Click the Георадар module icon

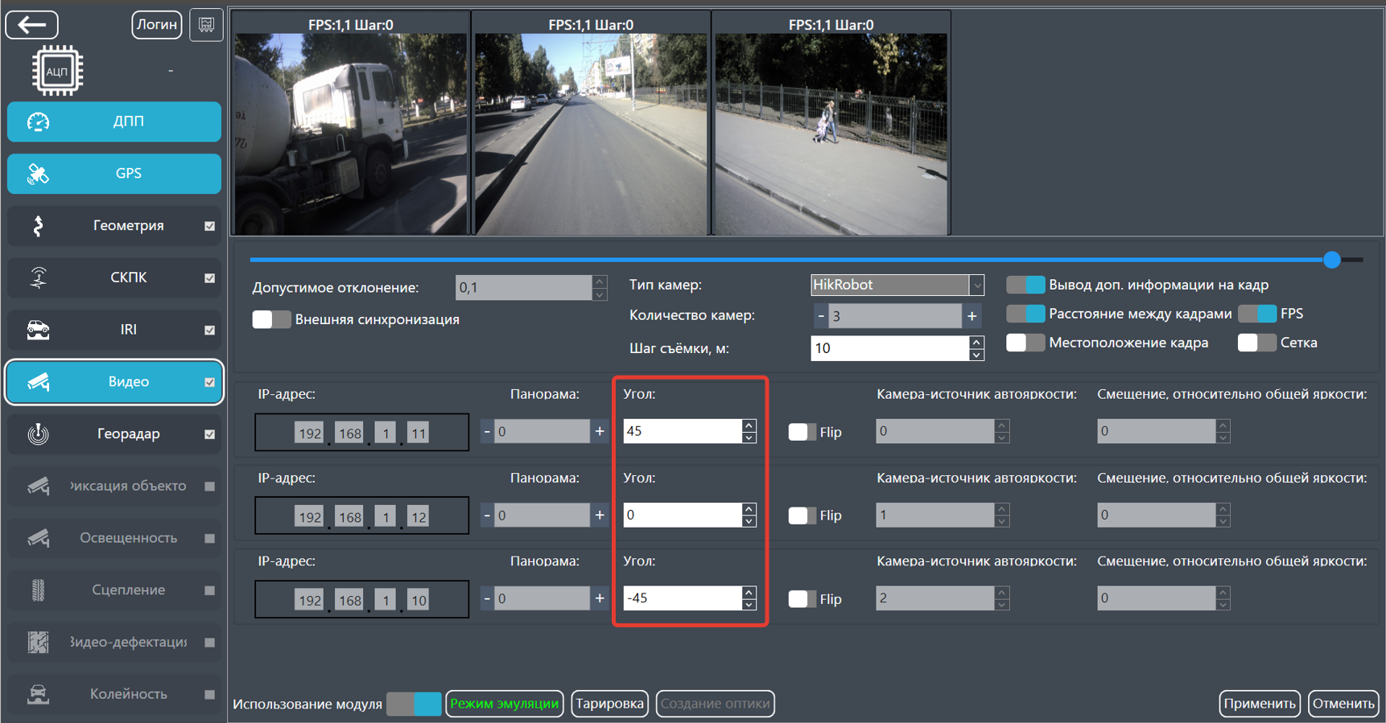click(38, 433)
